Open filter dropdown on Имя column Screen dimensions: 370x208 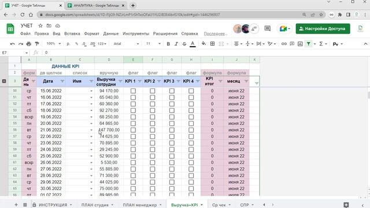click(x=91, y=81)
